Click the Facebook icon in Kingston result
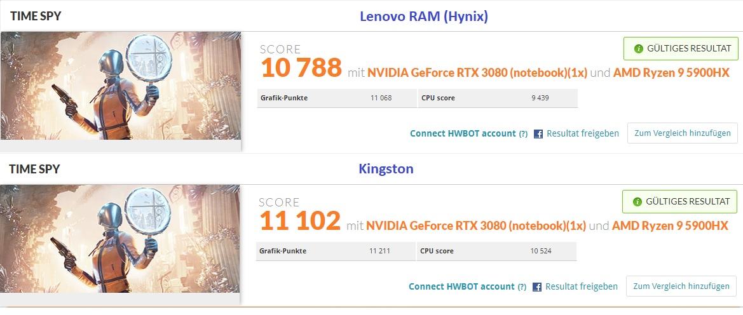 537,287
